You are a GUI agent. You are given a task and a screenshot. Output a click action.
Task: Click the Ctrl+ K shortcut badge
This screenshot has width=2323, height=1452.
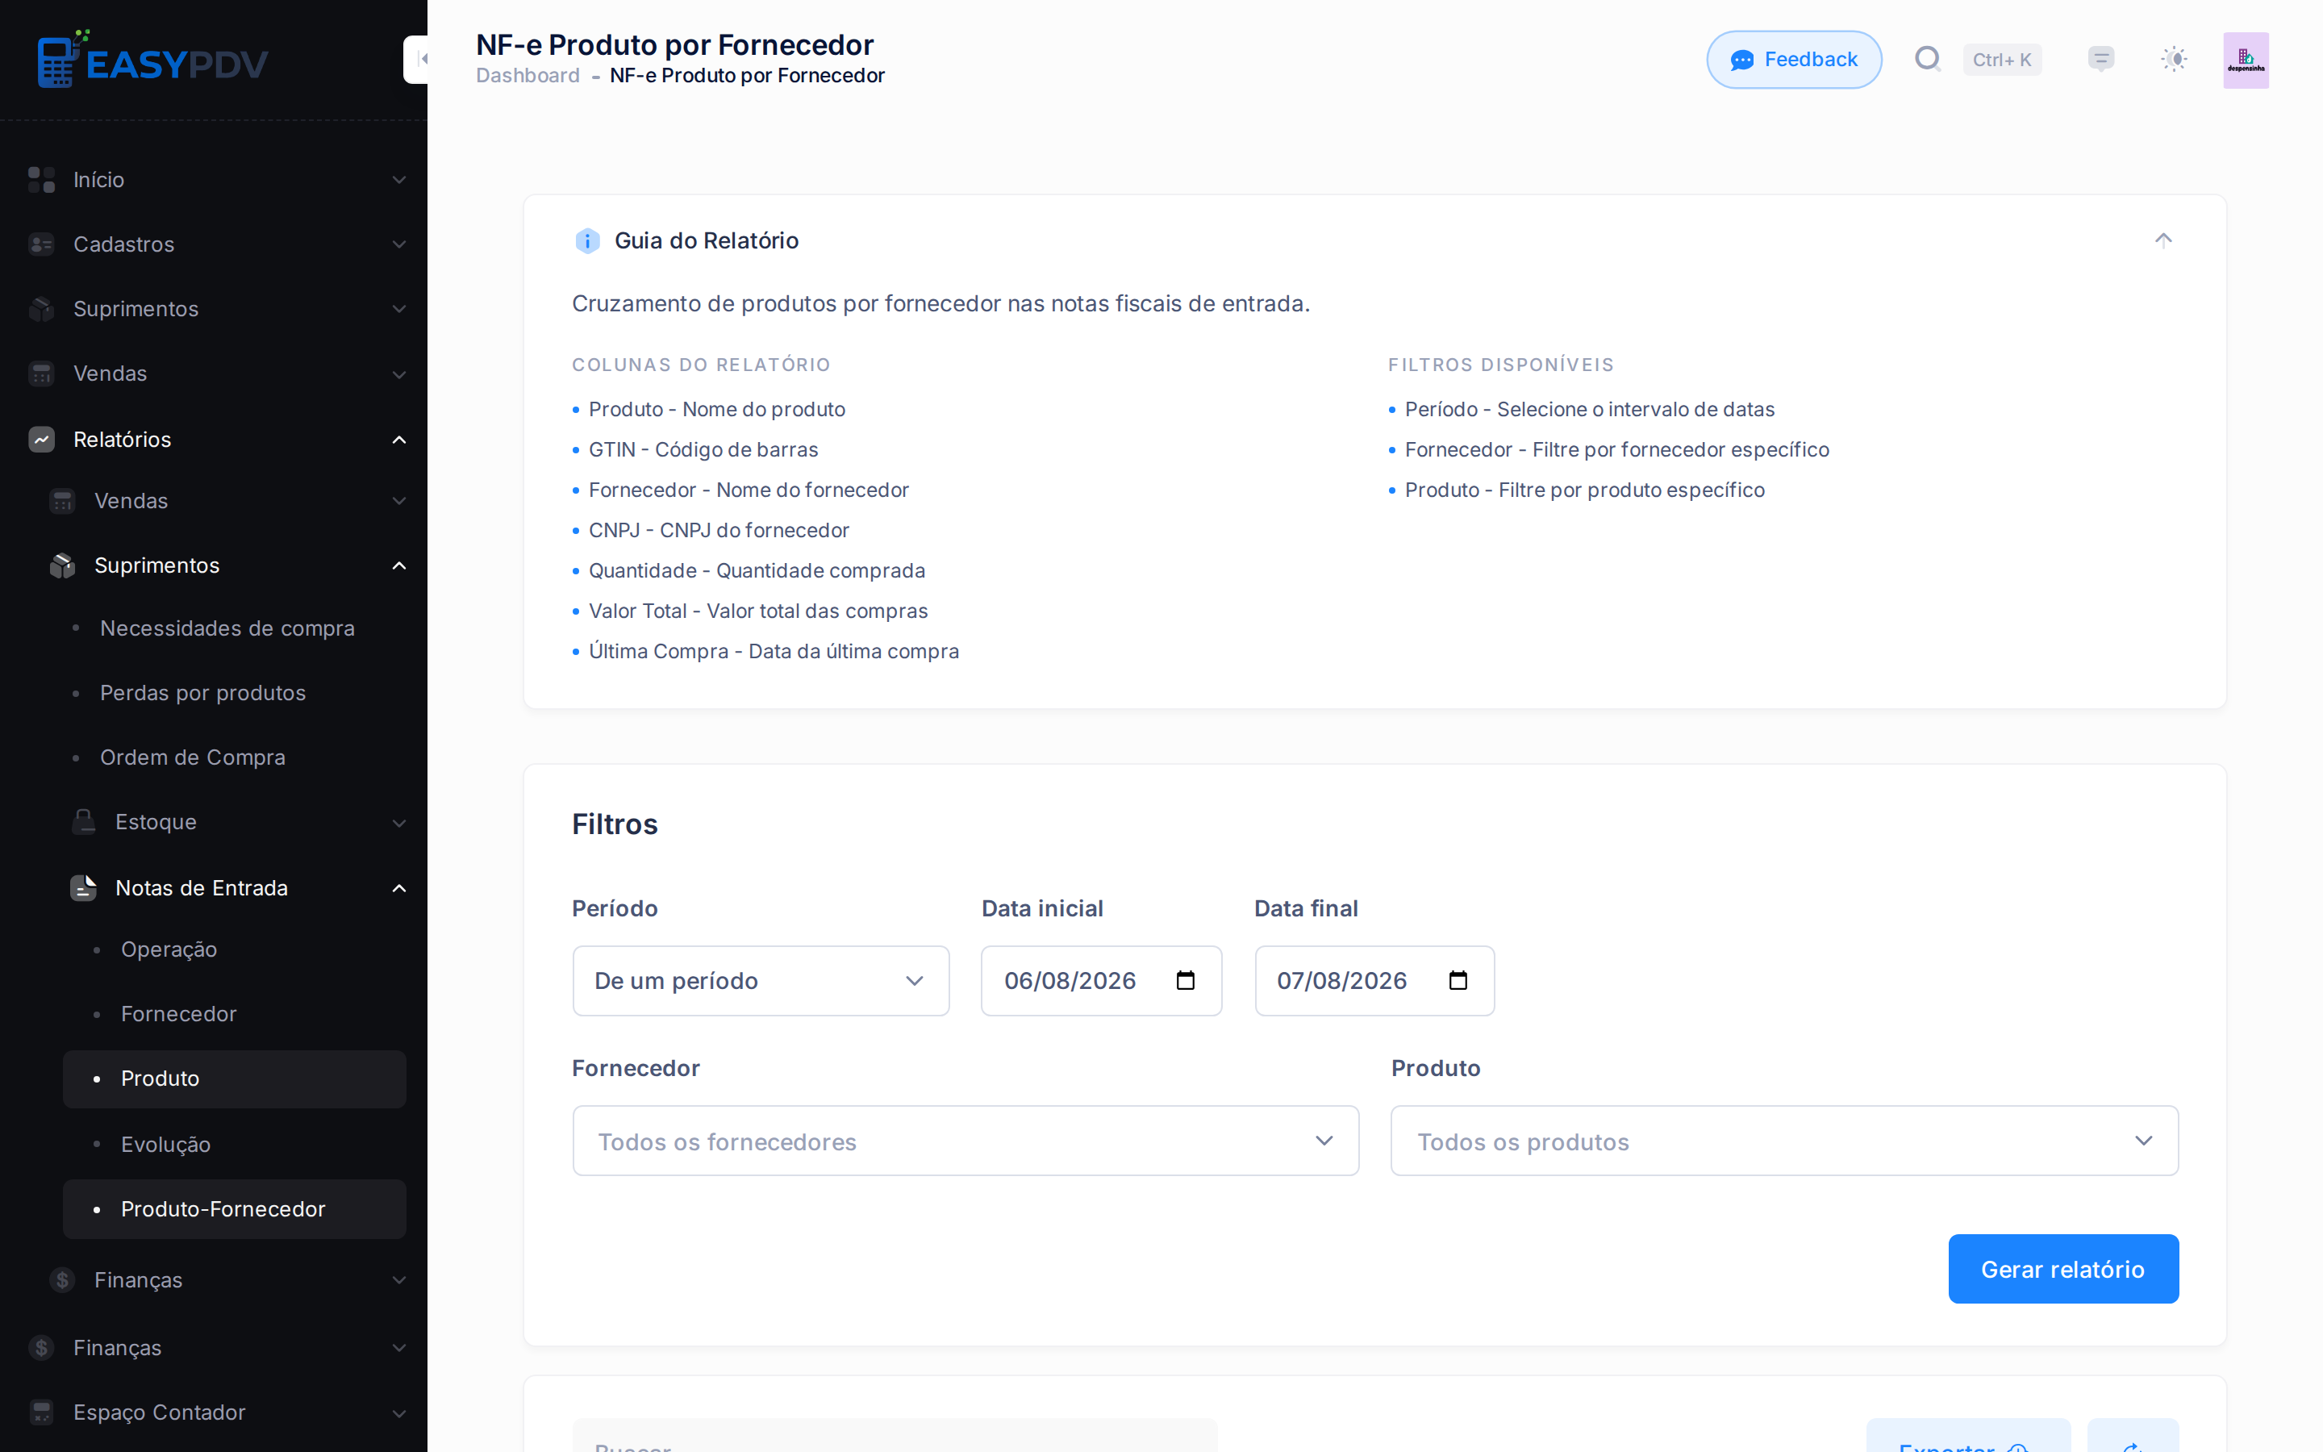[x=2003, y=60]
